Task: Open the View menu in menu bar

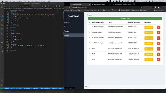Action: click(25, 1)
